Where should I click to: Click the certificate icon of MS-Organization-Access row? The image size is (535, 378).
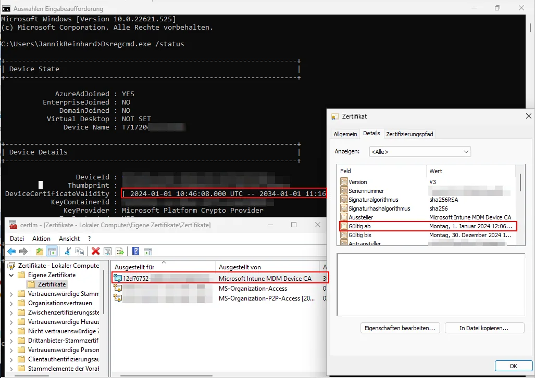click(x=118, y=289)
